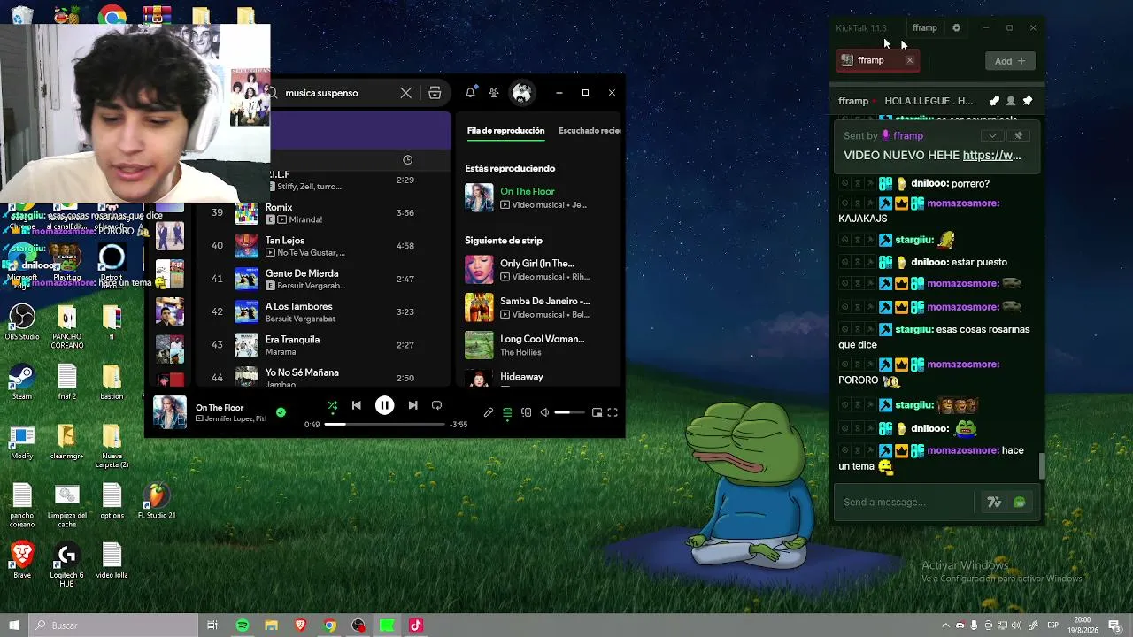1133x637 pixels.
Task: Toggle repeat mode in Spotify
Action: click(436, 405)
